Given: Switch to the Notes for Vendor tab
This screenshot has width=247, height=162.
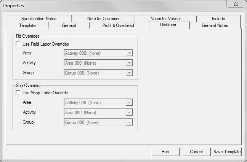Looking at the screenshot, I should click(166, 19).
